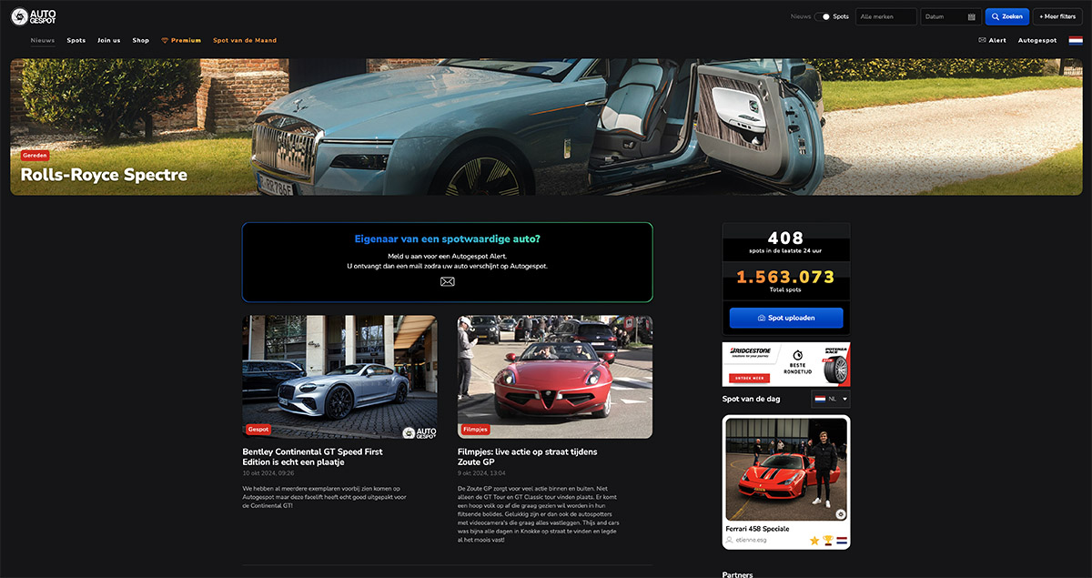Viewport: 1092px width, 578px height.
Task: Click the gold star icon on Ferrari card
Action: click(814, 541)
